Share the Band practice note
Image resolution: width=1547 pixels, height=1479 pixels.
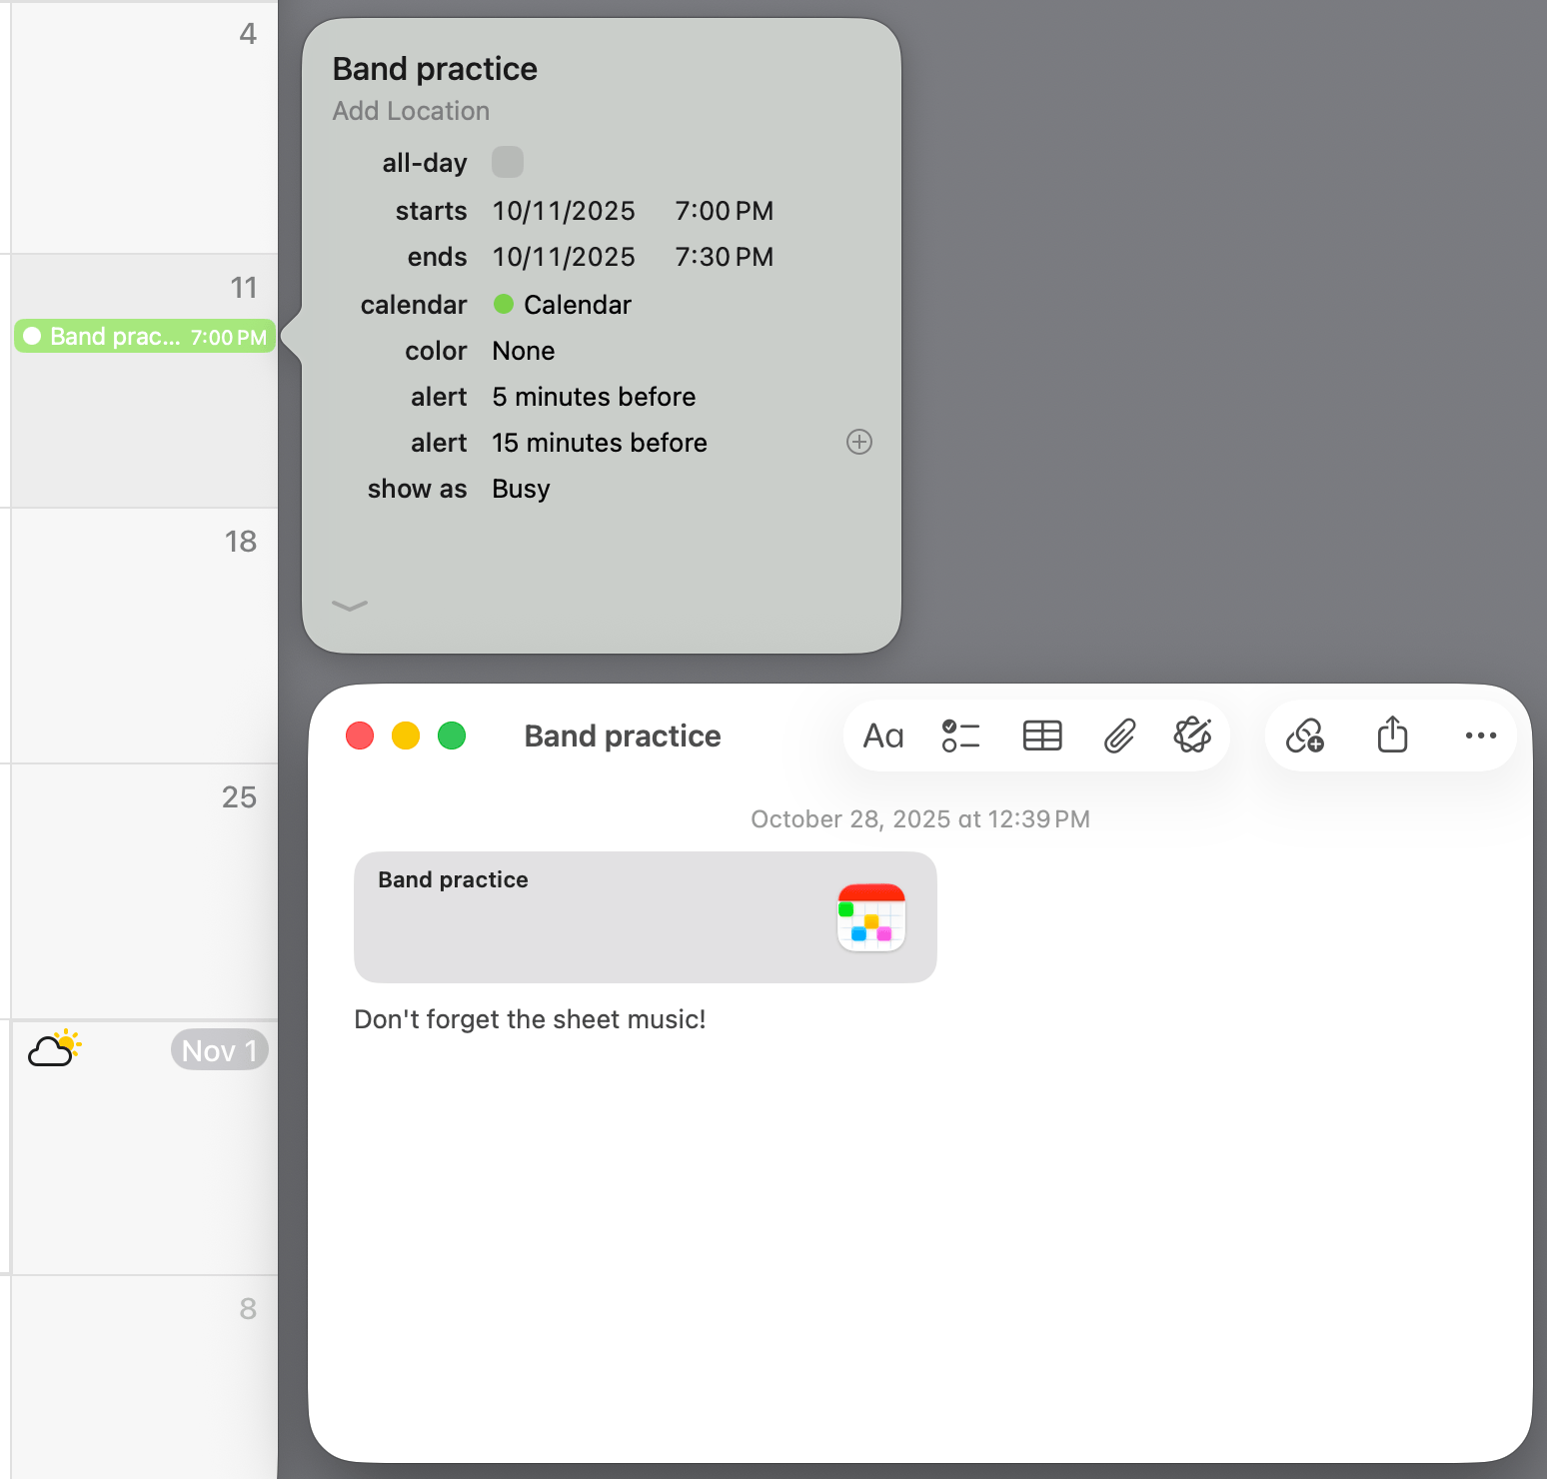click(1392, 736)
